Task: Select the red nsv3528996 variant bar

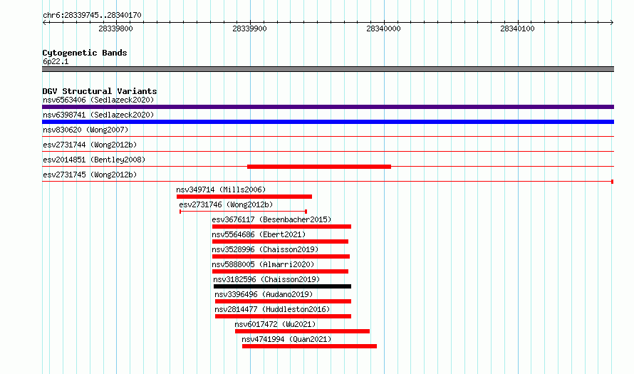Action: point(281,256)
